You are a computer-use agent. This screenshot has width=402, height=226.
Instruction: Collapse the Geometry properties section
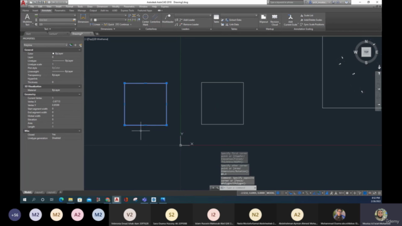click(80, 95)
